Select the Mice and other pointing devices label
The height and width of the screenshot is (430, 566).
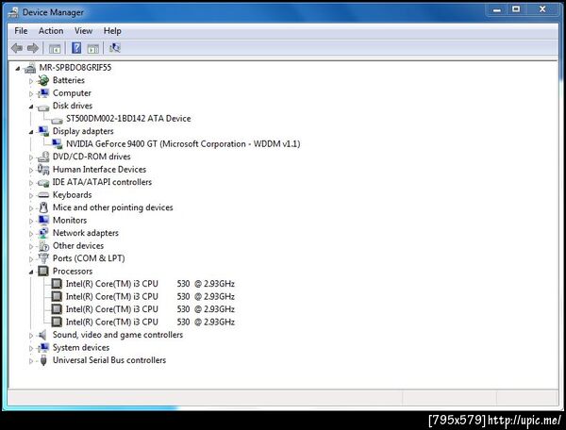click(x=112, y=207)
